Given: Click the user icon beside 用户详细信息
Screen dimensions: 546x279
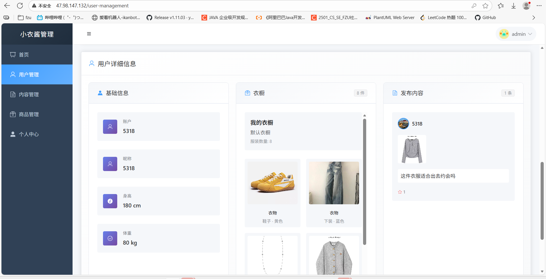Looking at the screenshot, I should coord(92,64).
